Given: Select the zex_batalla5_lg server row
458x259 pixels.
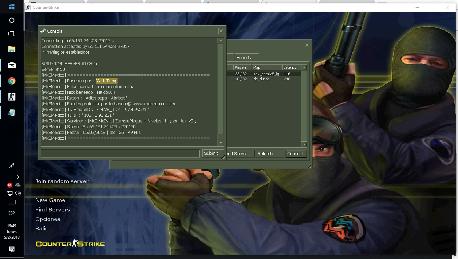Looking at the screenshot, I should pos(264,74).
